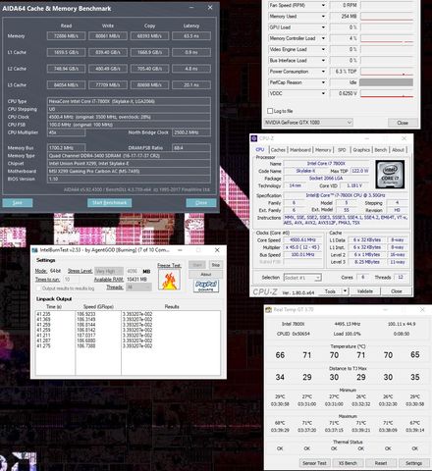Click the memory size MB field in IntelBurnTest
This screenshot has height=471, width=432.
[133, 271]
